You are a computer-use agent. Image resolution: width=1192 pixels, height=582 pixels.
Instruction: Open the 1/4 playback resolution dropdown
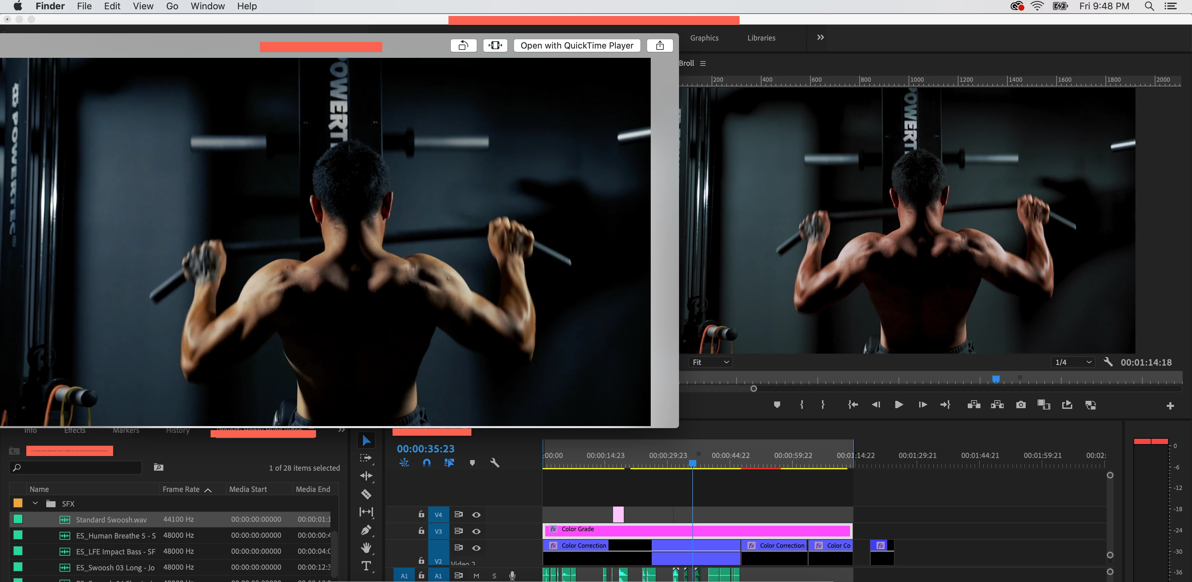(1073, 362)
